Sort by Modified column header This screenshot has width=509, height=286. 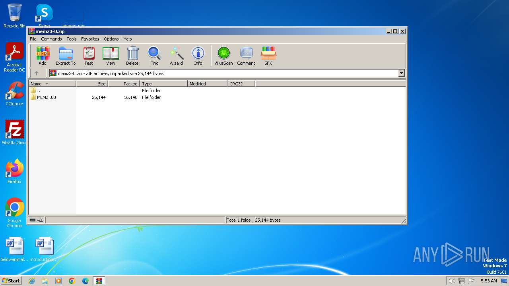207,84
